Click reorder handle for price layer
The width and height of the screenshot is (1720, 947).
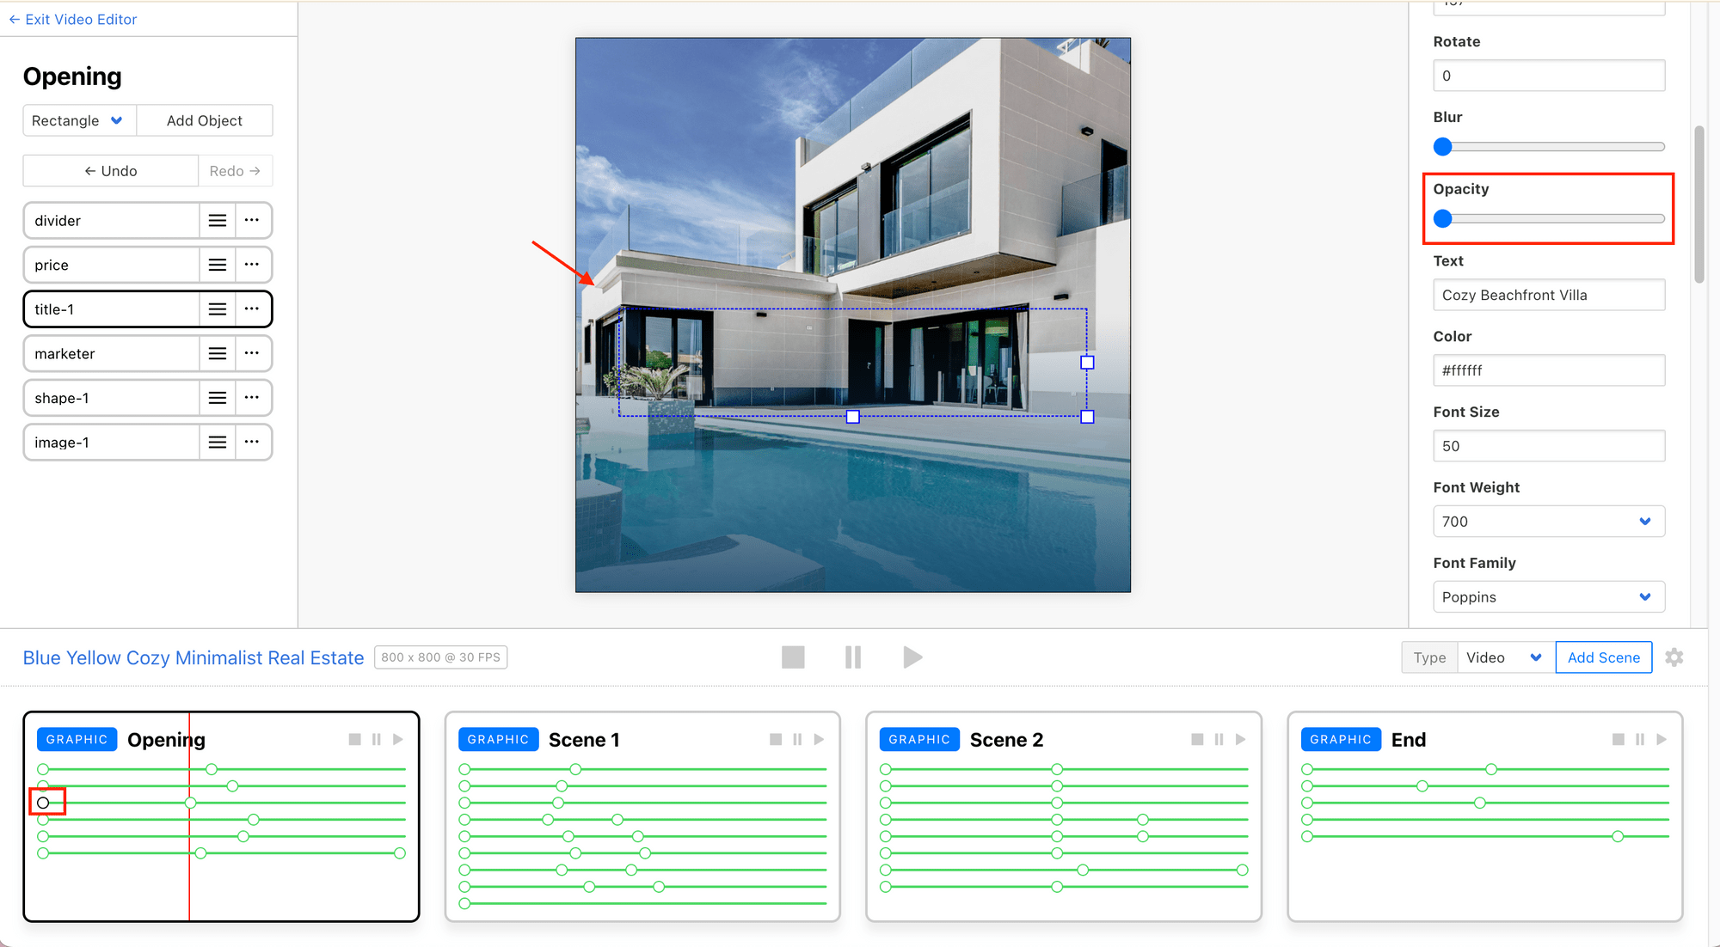click(218, 265)
